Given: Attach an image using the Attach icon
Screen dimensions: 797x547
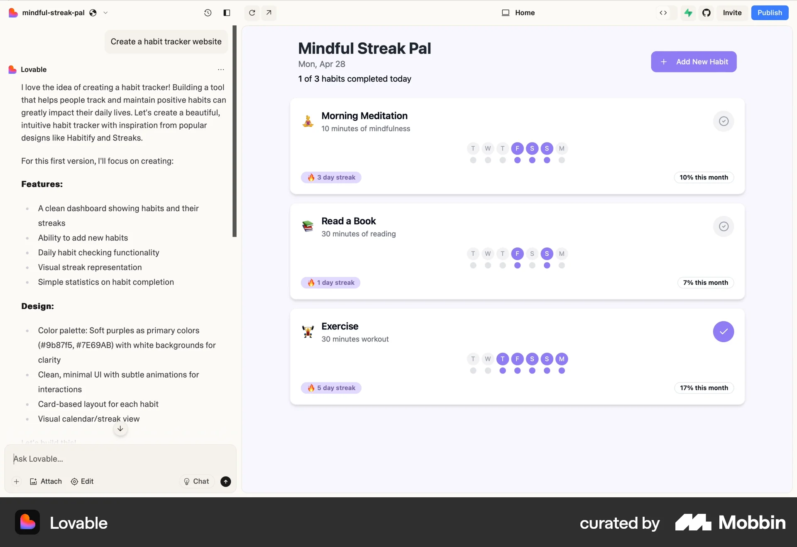Looking at the screenshot, I should 46,481.
